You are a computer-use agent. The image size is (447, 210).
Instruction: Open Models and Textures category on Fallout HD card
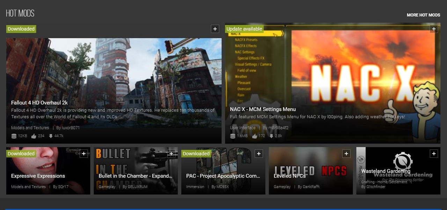tap(30, 128)
